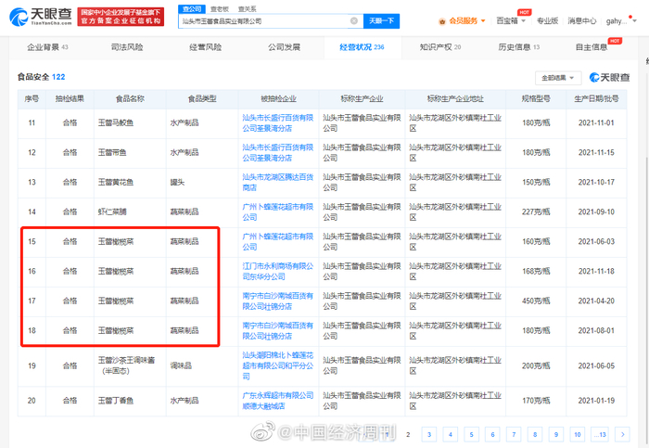
Task: Go to page 8 of results
Action: (535, 434)
